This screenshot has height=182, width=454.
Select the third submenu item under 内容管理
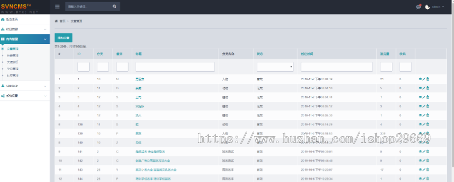13,62
